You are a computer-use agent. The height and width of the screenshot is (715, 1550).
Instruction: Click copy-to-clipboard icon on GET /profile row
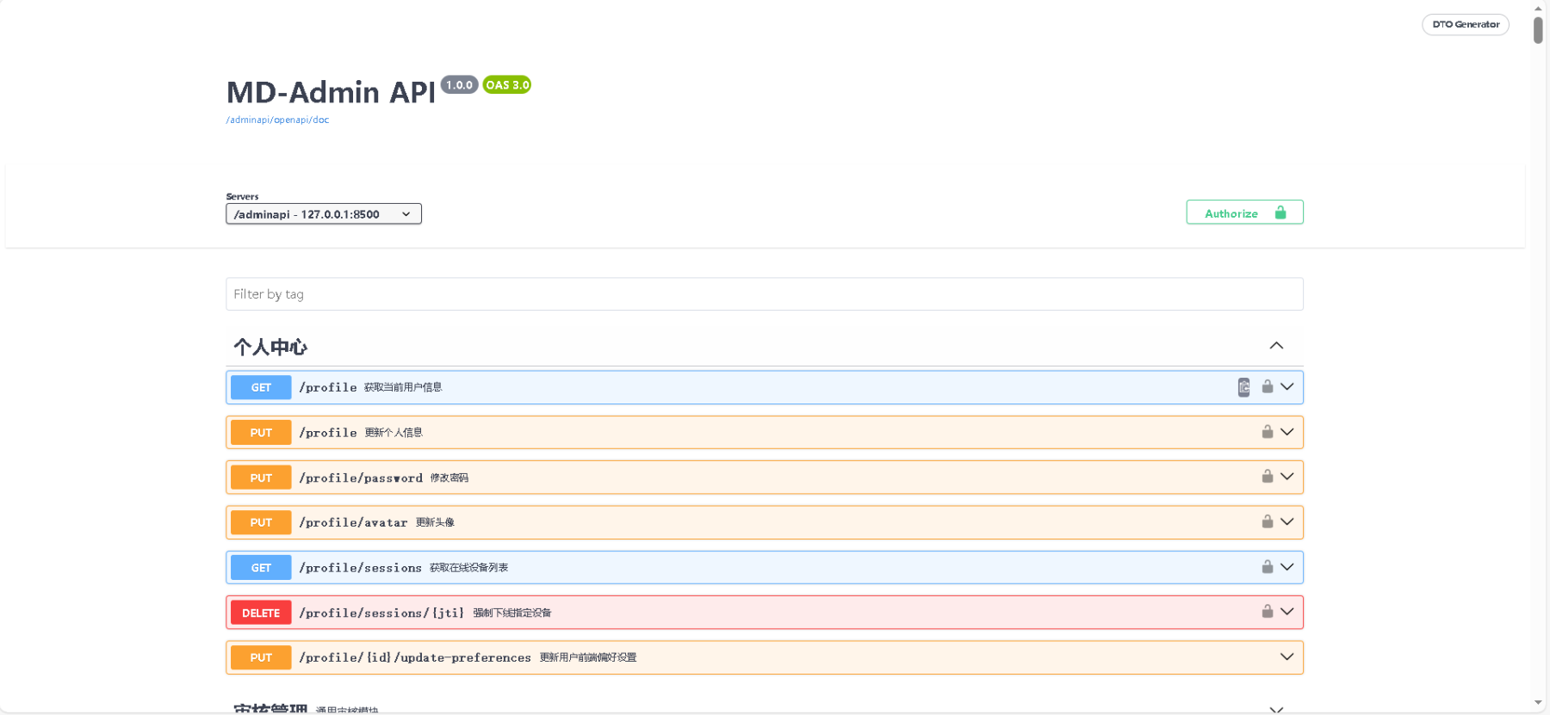tap(1243, 387)
